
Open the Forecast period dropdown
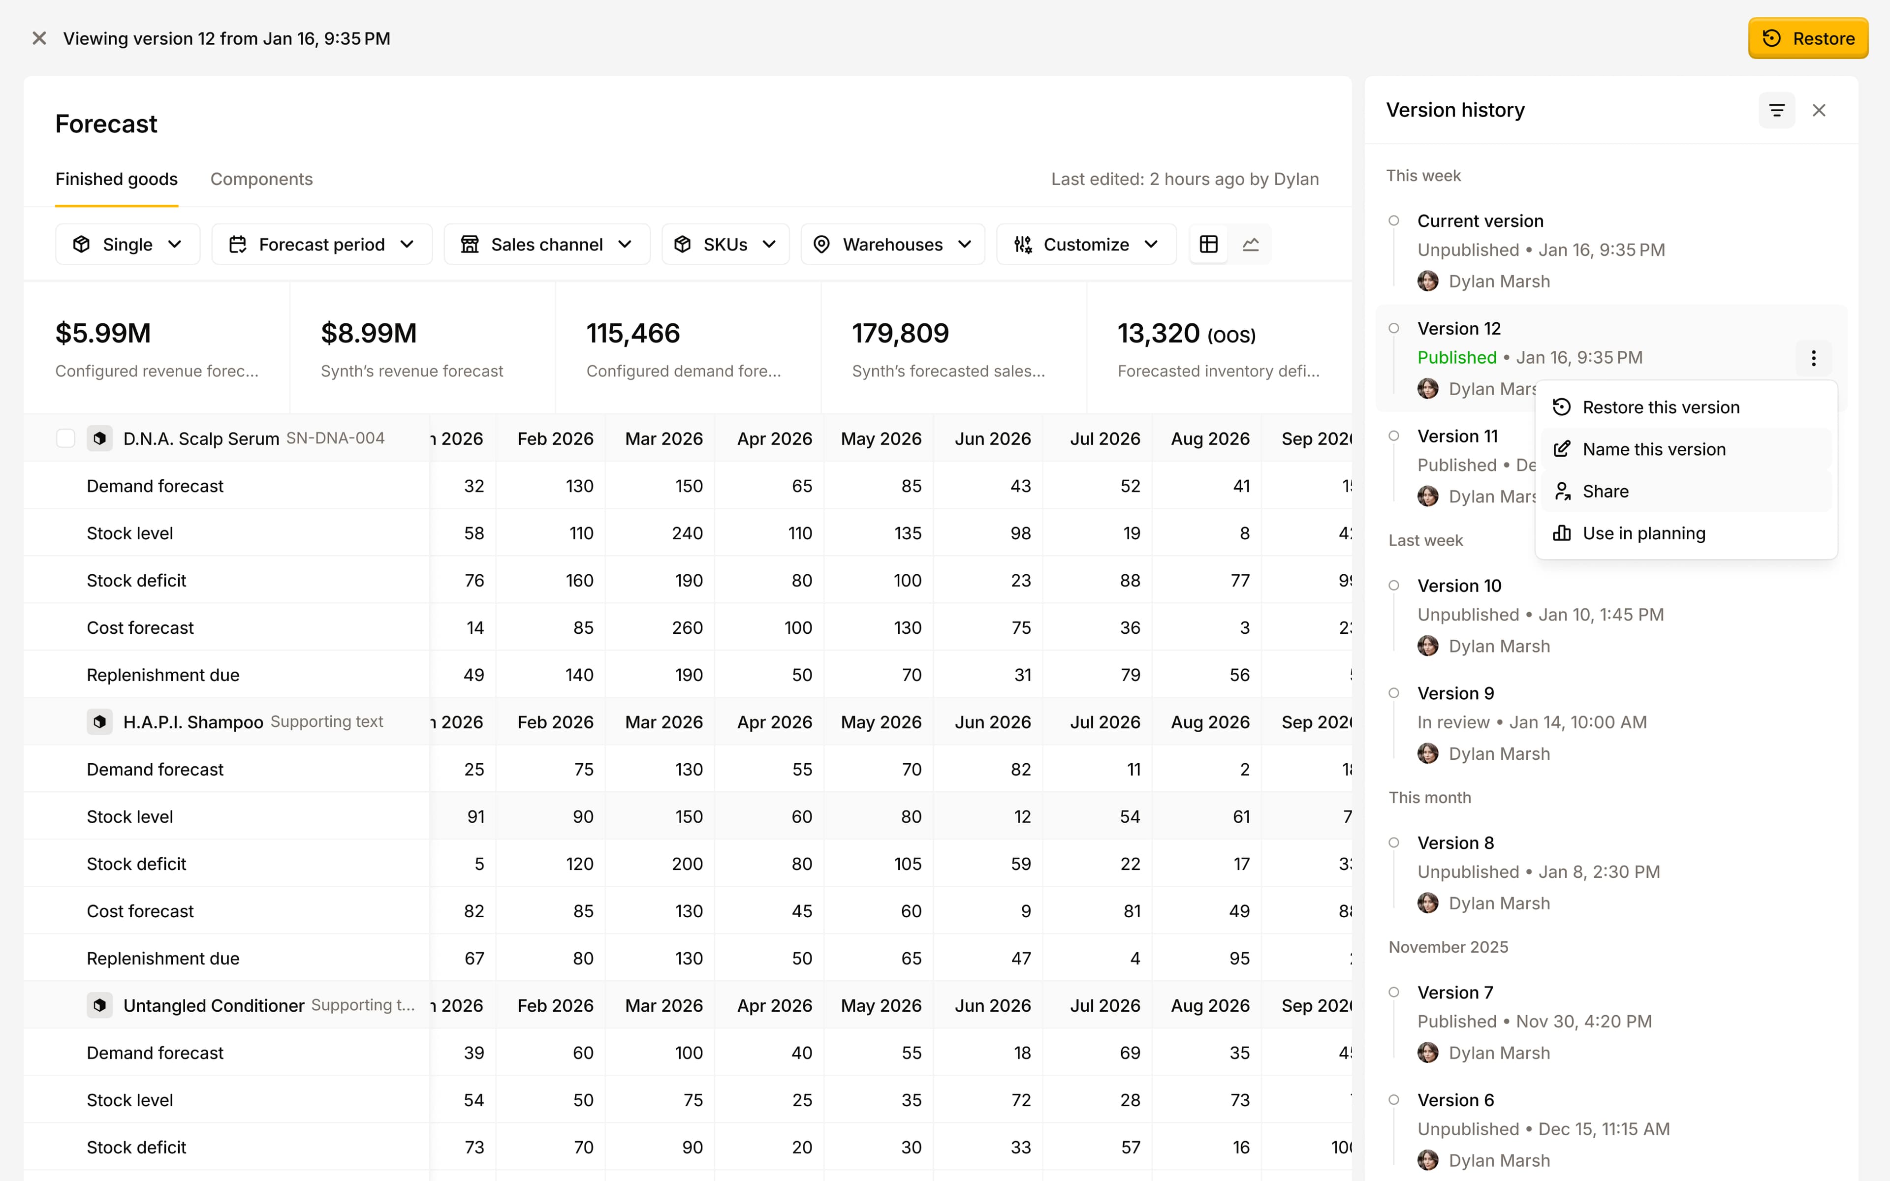(322, 245)
